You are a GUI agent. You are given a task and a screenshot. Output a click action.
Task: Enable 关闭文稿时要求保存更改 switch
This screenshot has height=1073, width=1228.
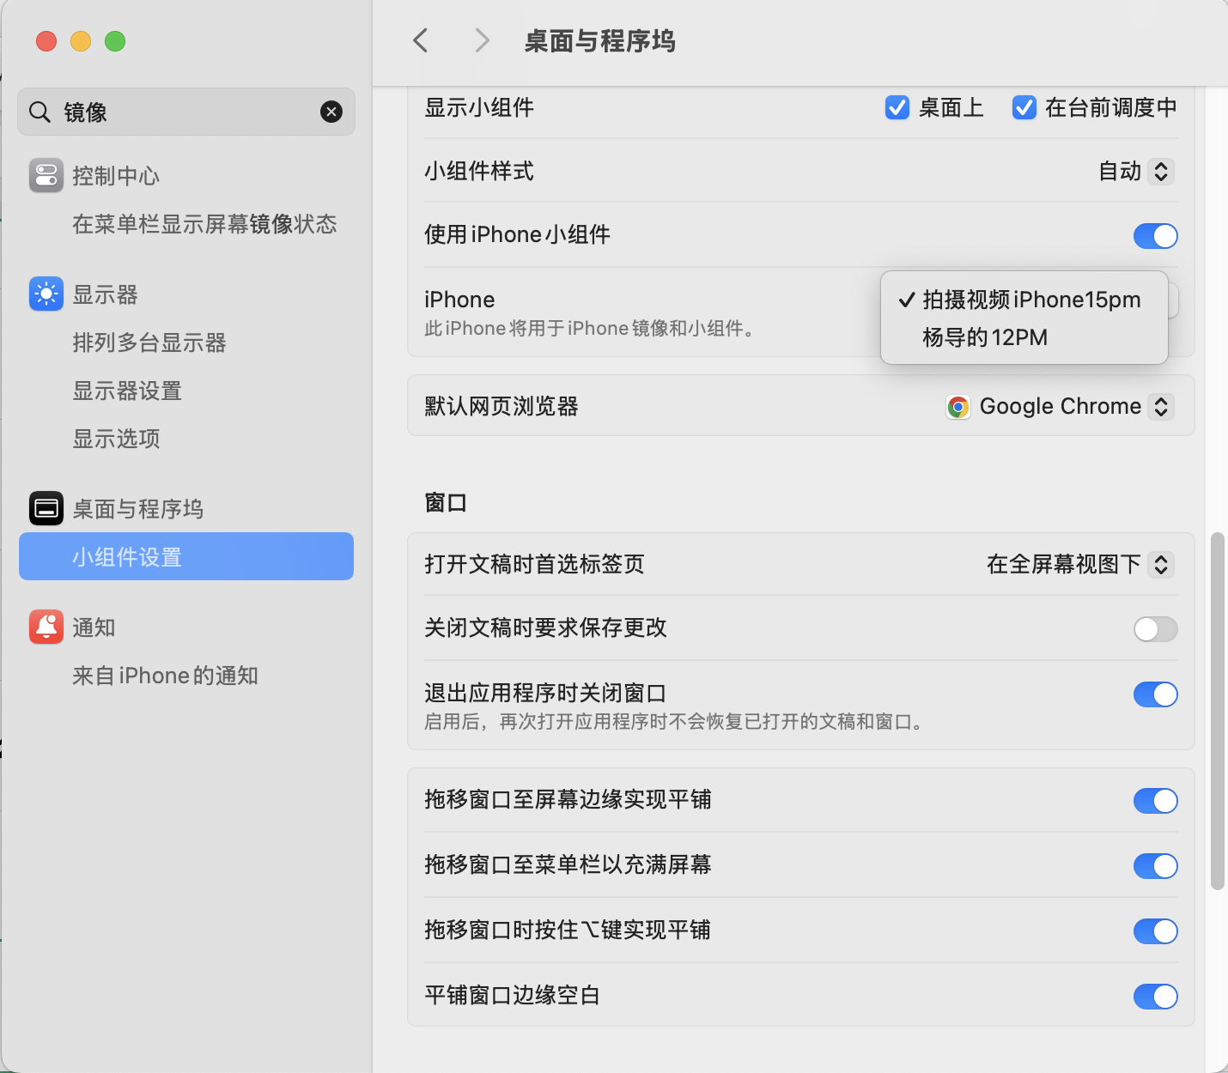point(1155,629)
